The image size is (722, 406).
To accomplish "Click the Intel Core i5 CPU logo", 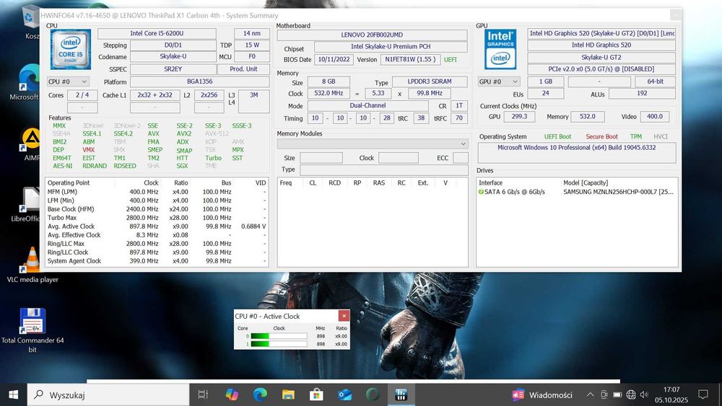I will (70, 49).
